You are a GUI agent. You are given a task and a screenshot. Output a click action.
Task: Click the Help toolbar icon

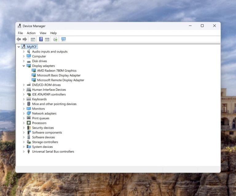tap(41, 39)
